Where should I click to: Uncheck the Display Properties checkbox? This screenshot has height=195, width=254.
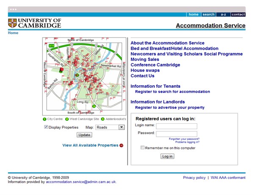click(46, 127)
